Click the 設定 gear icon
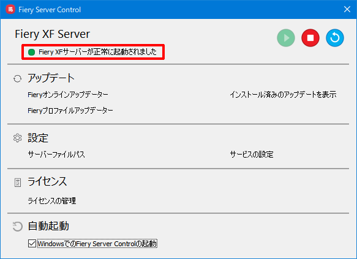Viewport: 357px width, 259px height. pos(18,138)
